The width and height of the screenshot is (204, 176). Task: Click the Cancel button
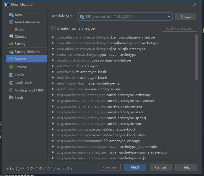click(161, 167)
